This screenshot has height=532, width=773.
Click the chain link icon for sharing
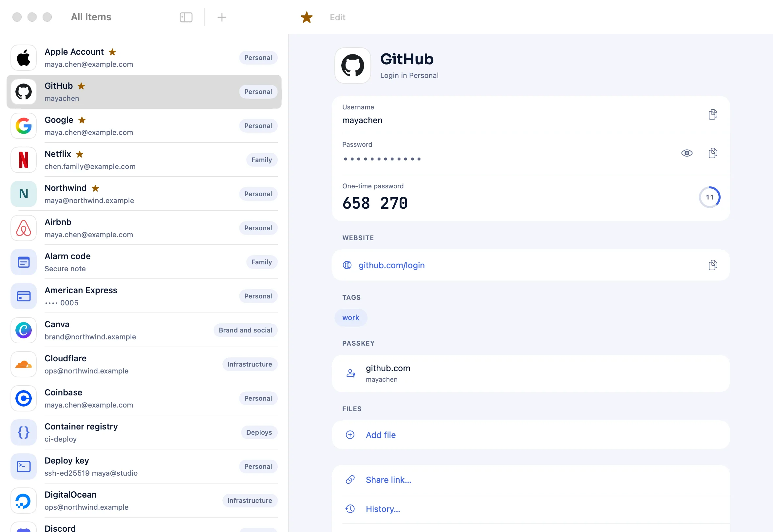point(350,480)
